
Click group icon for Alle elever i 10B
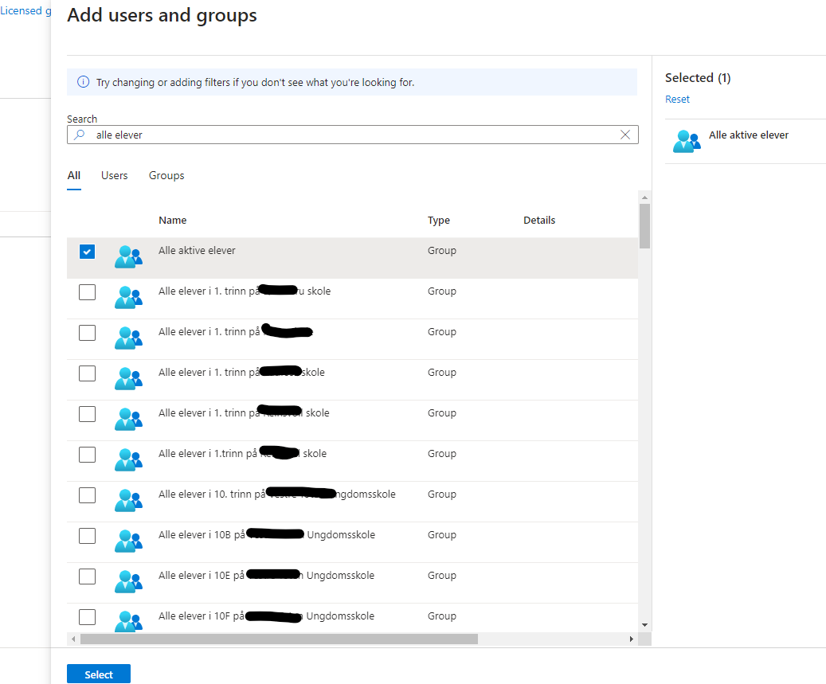tap(127, 540)
